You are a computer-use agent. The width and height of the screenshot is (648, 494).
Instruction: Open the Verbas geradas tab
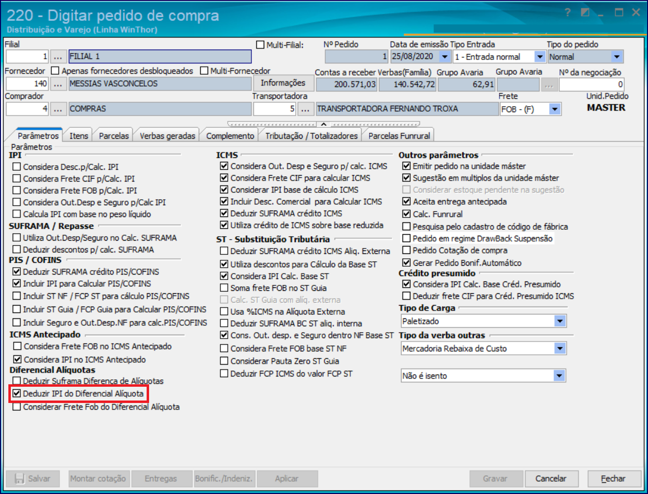[167, 136]
